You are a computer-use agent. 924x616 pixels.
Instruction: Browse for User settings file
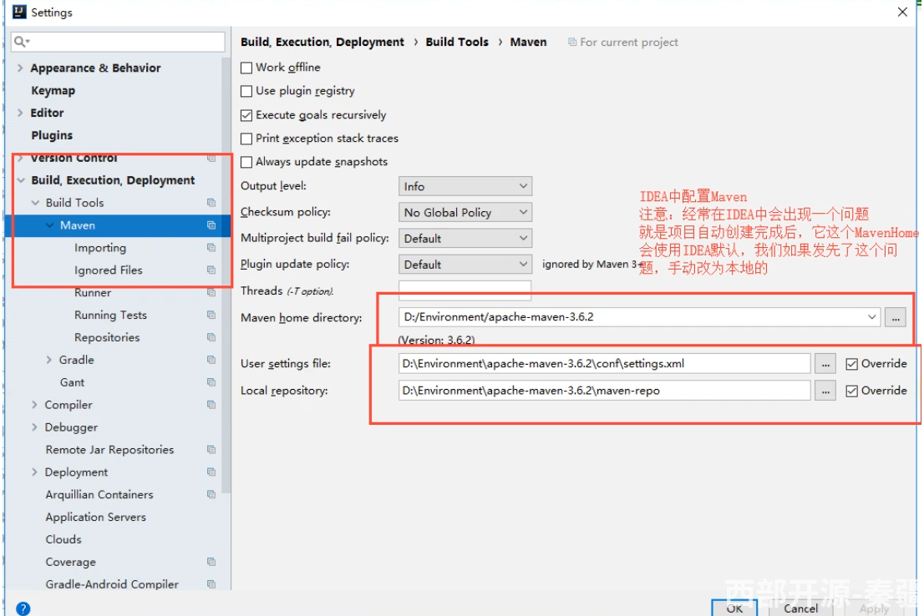click(x=825, y=364)
